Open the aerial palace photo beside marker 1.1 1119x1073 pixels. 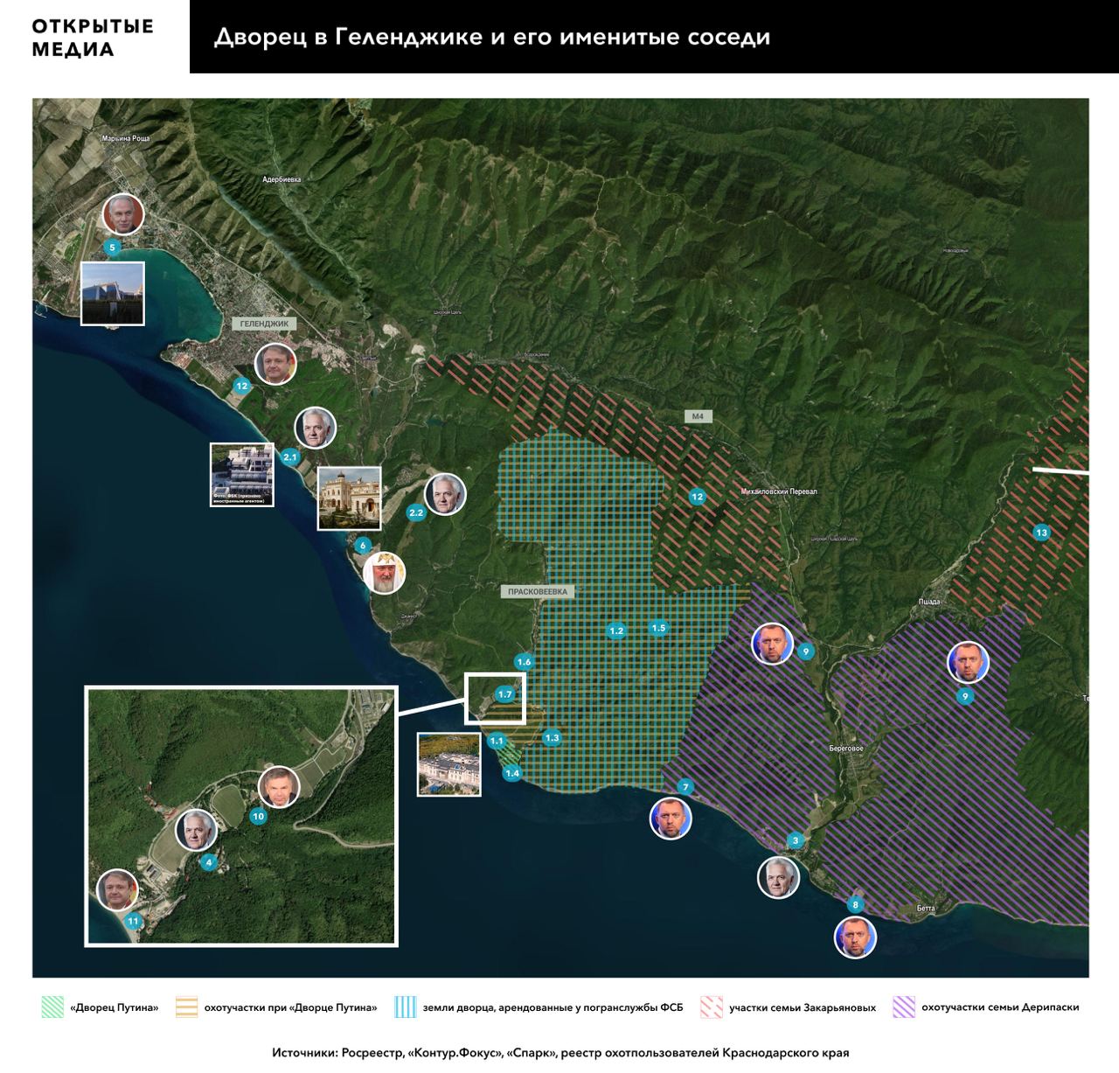(x=449, y=764)
